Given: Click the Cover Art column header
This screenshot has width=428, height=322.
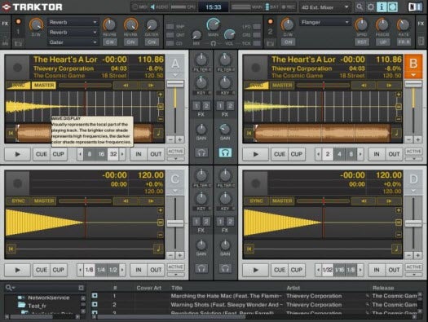Looking at the screenshot, I should tap(148, 288).
